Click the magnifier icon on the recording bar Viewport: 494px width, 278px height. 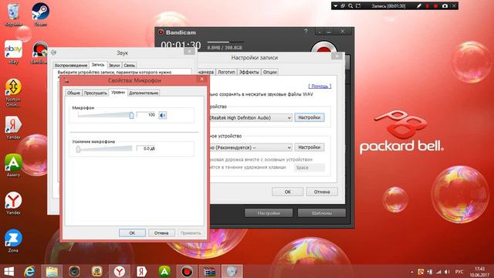[350, 6]
